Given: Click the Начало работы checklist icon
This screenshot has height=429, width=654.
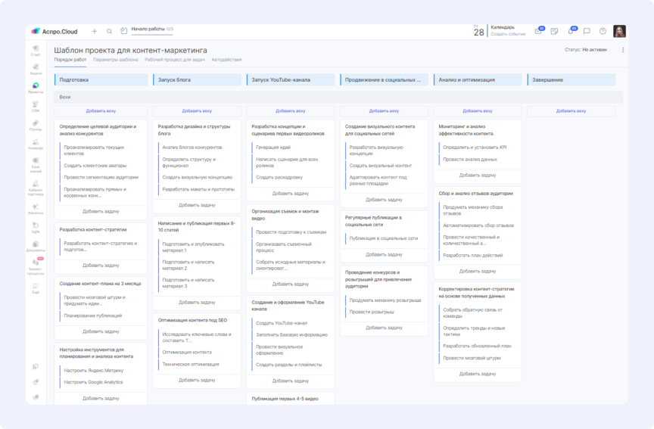Looking at the screenshot, I should pyautogui.click(x=124, y=31).
